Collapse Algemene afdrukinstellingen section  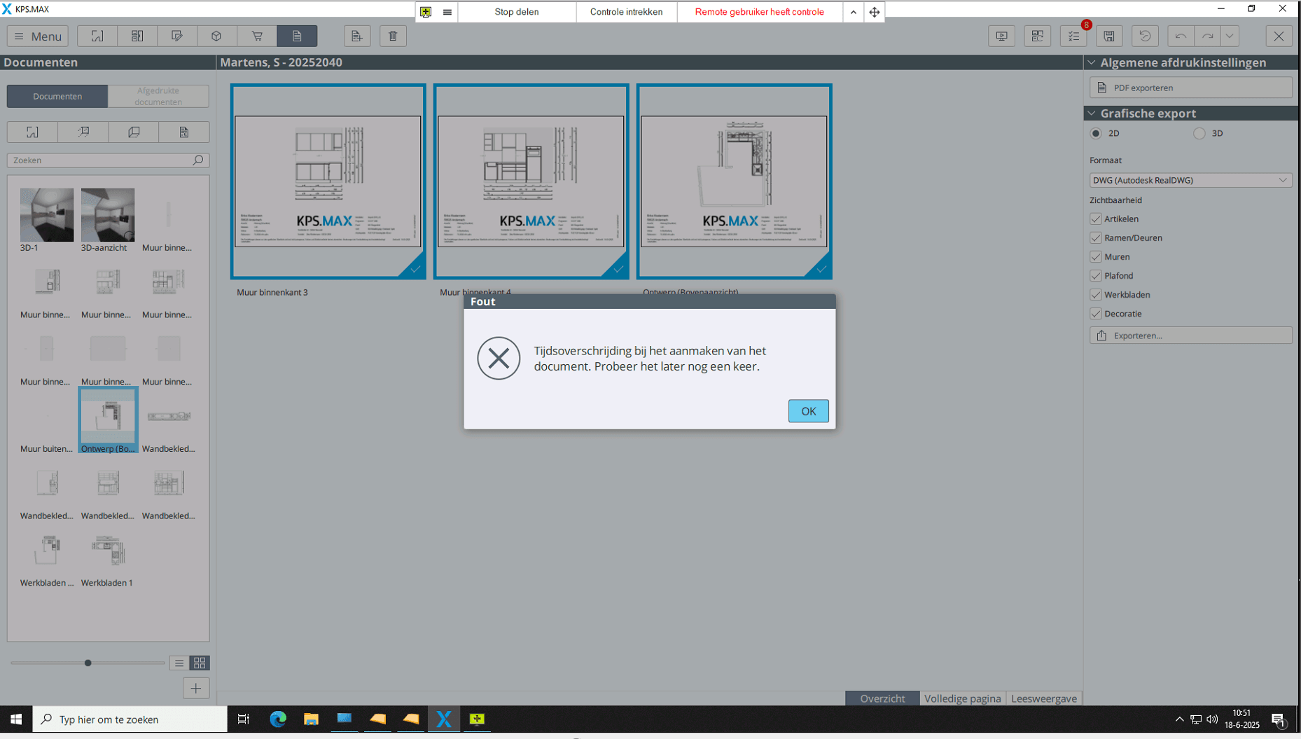coord(1092,63)
